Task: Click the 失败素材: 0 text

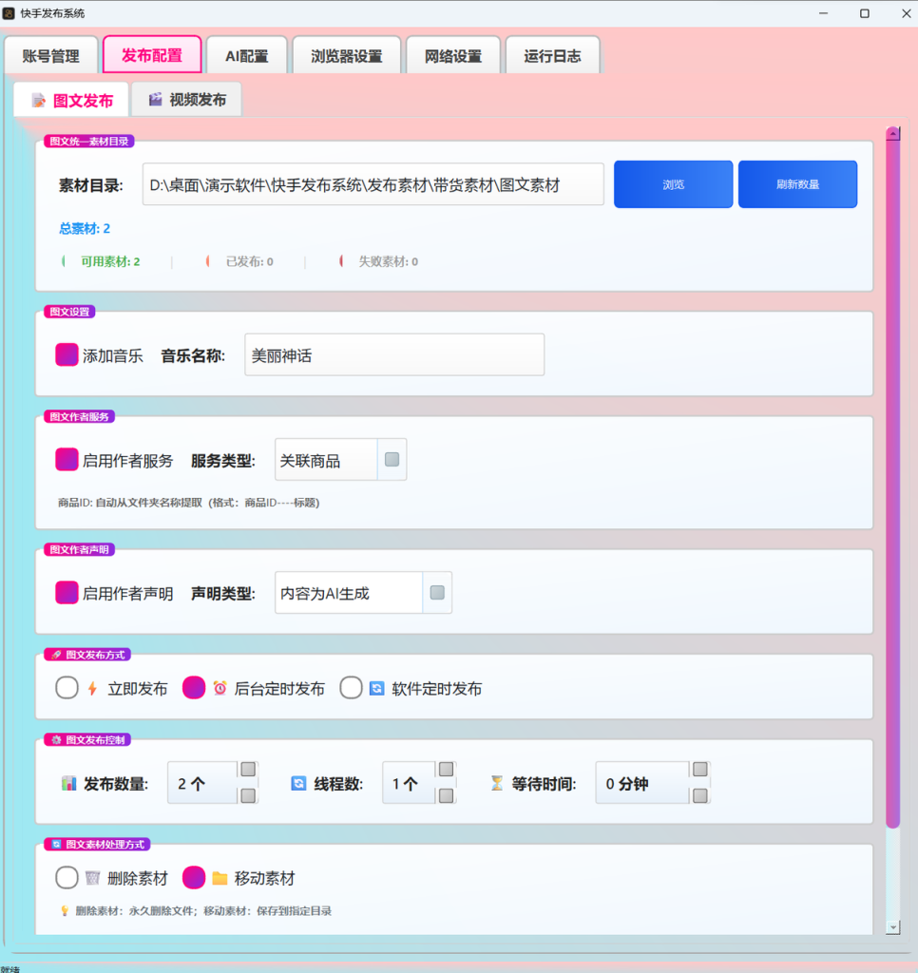Action: pyautogui.click(x=389, y=261)
